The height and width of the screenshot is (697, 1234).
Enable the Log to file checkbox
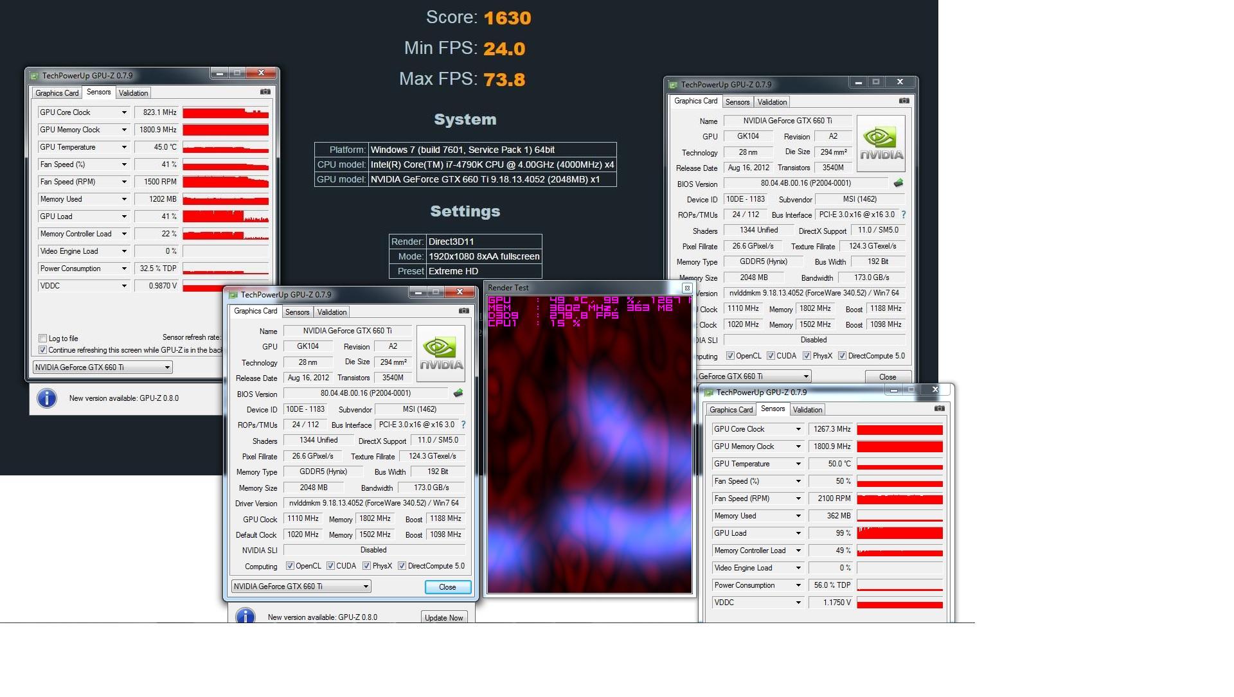click(x=42, y=339)
